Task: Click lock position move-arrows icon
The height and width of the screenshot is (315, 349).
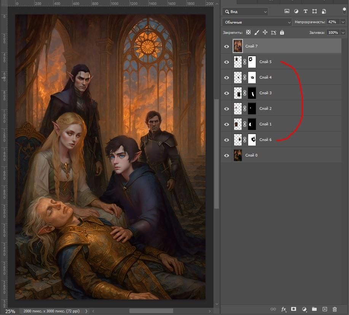Action: (265, 33)
